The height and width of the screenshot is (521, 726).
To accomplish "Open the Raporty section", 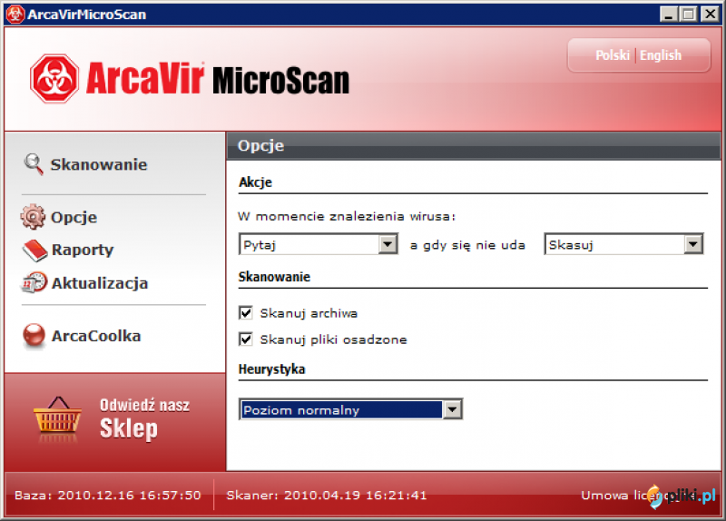I will 83,251.
